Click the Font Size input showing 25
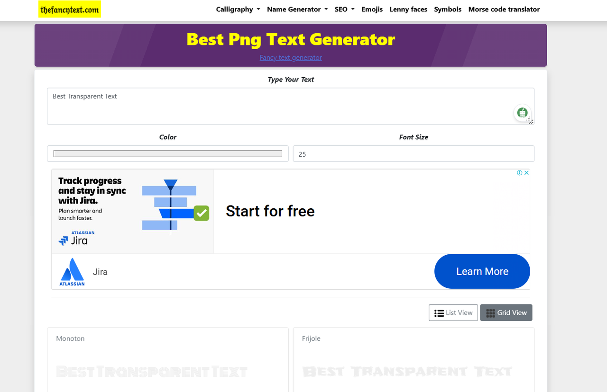The width and height of the screenshot is (607, 392). coord(413,153)
